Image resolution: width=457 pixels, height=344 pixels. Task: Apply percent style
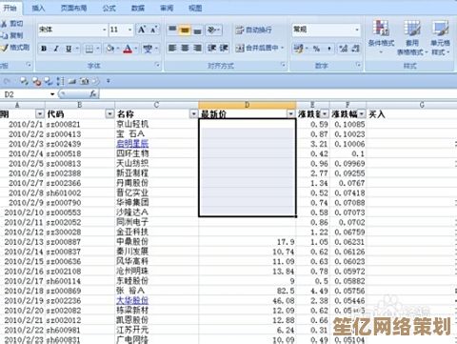pos(316,49)
